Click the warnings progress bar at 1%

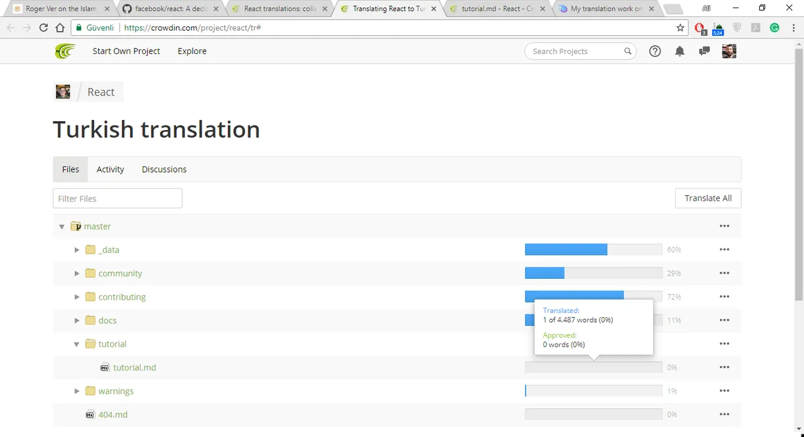(x=594, y=391)
